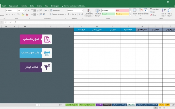Add a new sheet with plus button

click(x=60, y=105)
